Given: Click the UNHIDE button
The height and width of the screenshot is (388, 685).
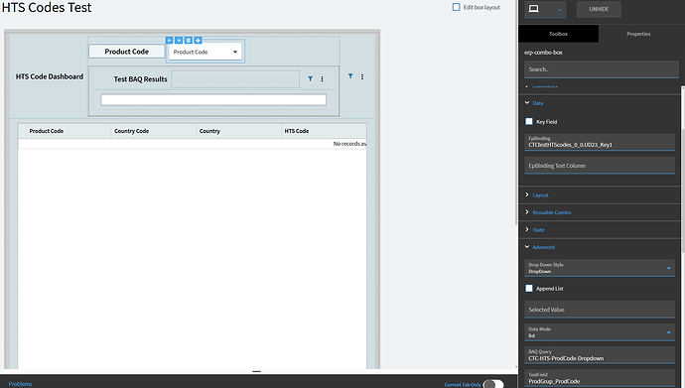Looking at the screenshot, I should pos(599,9).
